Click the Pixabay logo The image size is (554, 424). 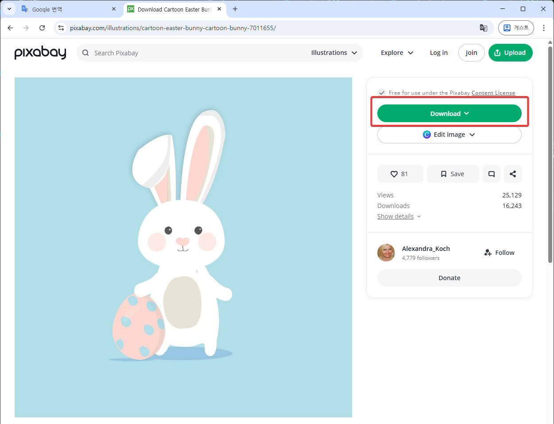[x=40, y=53]
